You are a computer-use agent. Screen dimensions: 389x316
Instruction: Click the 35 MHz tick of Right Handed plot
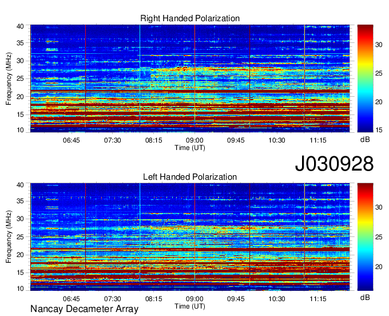(20, 43)
